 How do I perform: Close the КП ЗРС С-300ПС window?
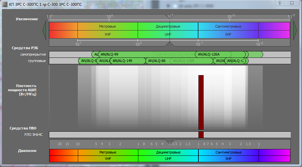pyautogui.click(x=292, y=3)
